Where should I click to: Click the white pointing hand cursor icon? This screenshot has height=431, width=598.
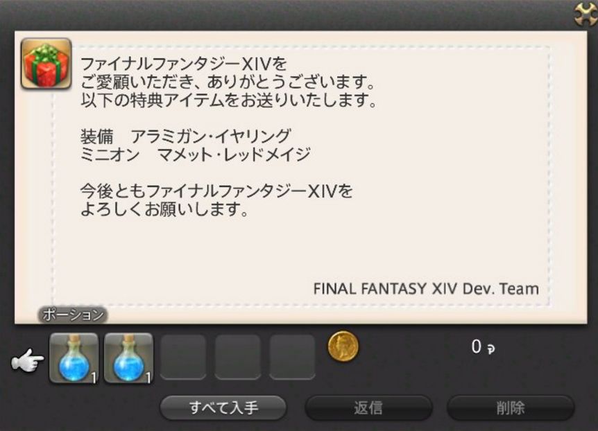tap(27, 360)
